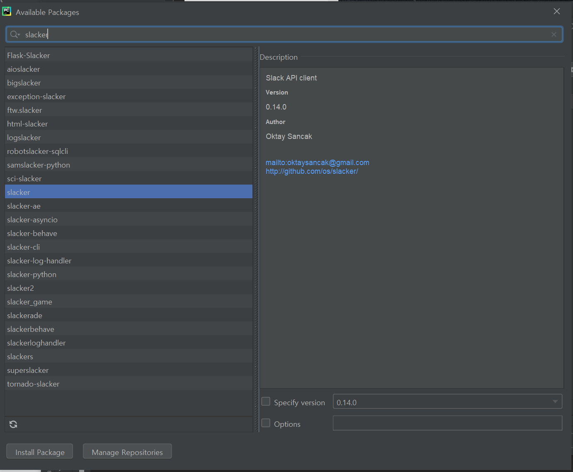The image size is (573, 472).
Task: Open the version 0.14.0 dropdown
Action: 447,401
